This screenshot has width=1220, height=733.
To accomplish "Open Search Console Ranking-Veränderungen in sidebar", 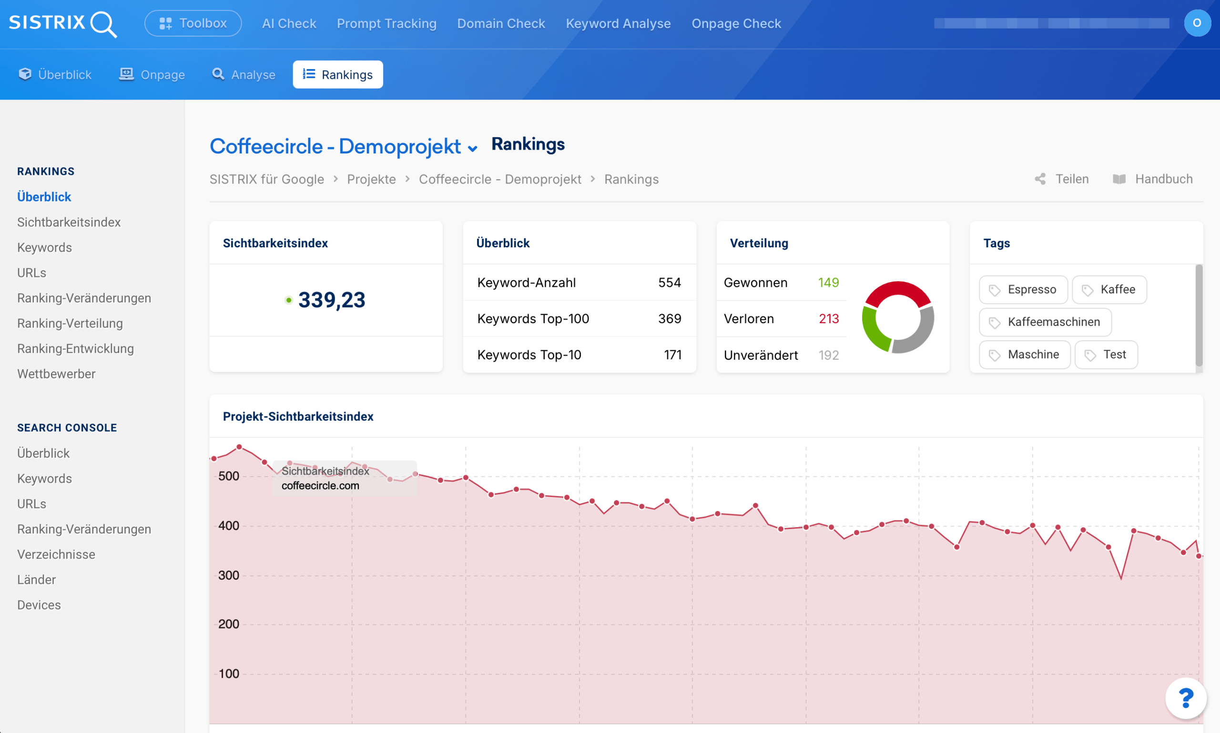I will [84, 529].
